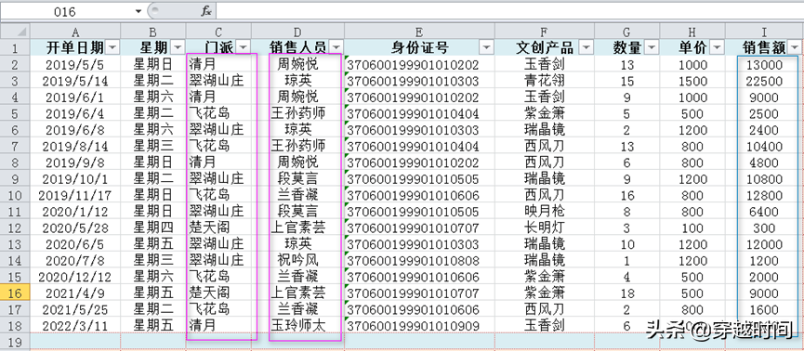Click unit price 1500 cell
This screenshot has height=351, width=804.
tap(692, 81)
